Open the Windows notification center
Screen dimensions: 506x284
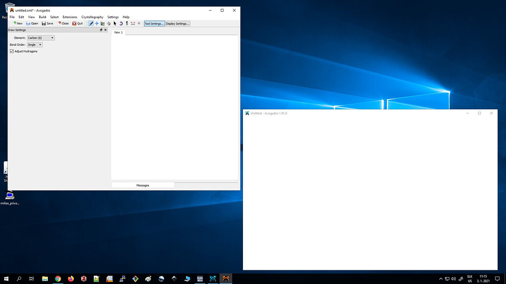[x=498, y=279]
